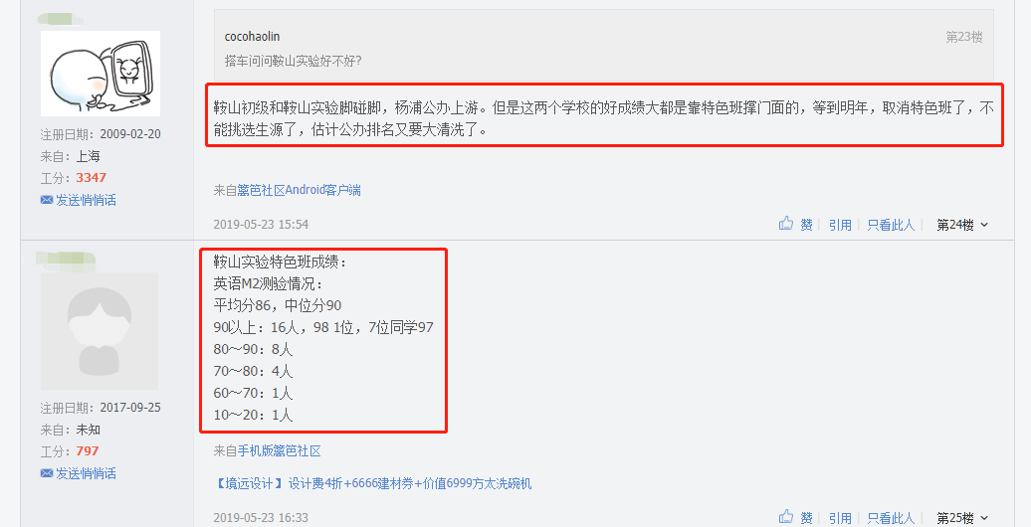Quote the floor 24 post via 引用
This screenshot has width=1031, height=527.
pos(840,225)
